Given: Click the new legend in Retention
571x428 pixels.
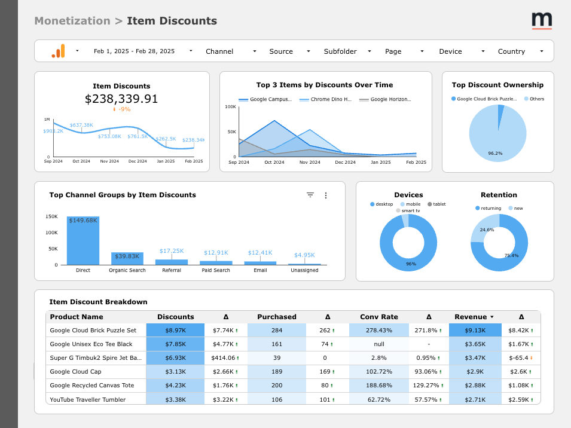Looking at the screenshot, I should (x=515, y=208).
